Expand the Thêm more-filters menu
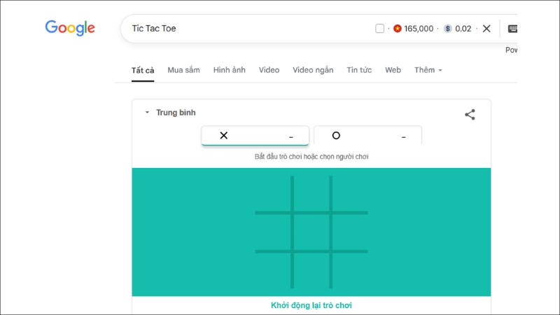 (428, 70)
